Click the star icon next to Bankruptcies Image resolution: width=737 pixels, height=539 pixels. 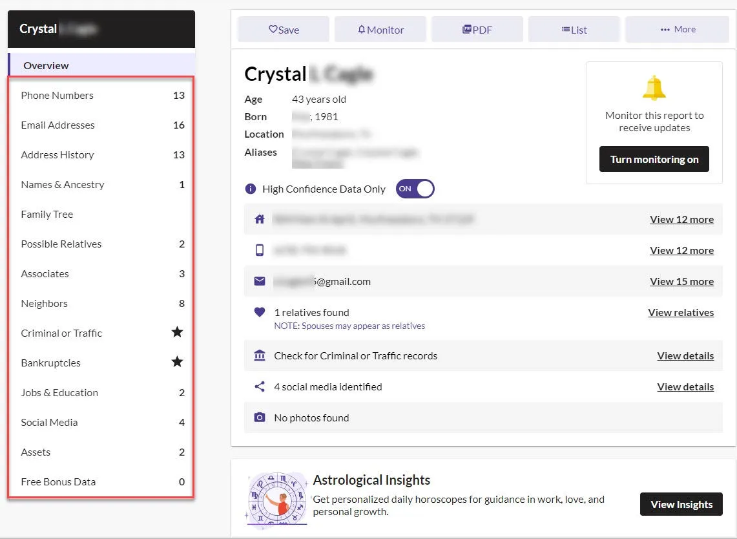click(177, 361)
